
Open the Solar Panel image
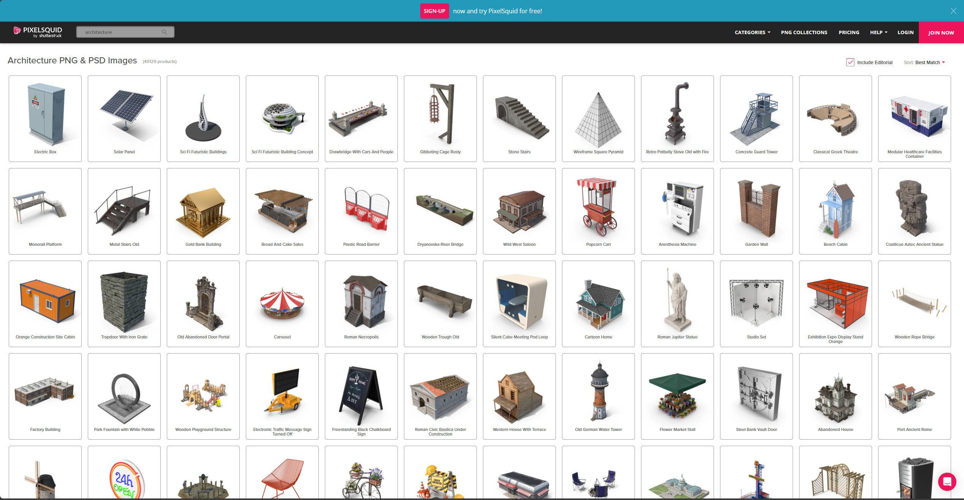(x=124, y=118)
